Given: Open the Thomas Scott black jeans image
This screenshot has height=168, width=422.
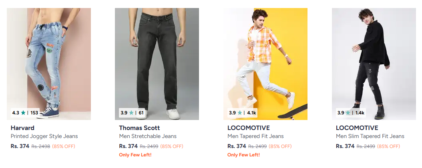Looking at the screenshot, I should (157, 60).
